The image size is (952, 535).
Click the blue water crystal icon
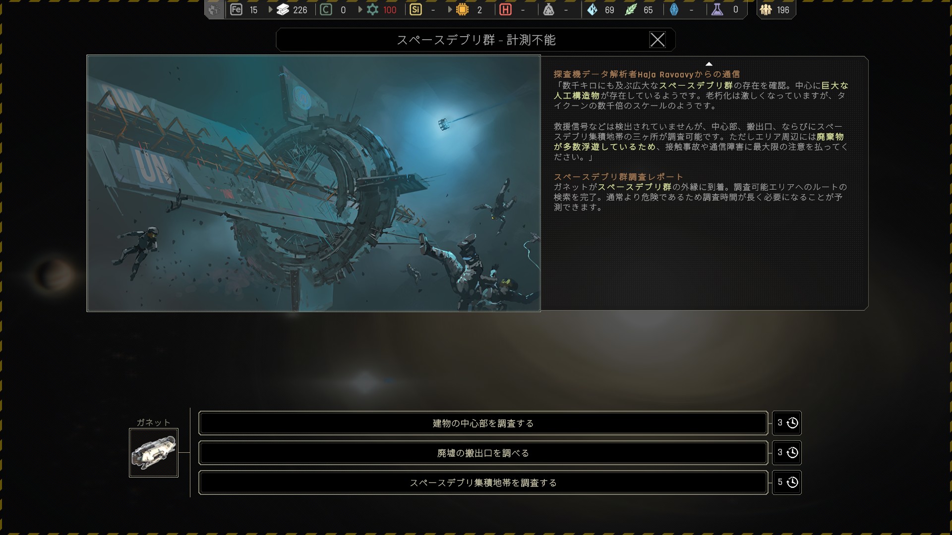coord(592,9)
